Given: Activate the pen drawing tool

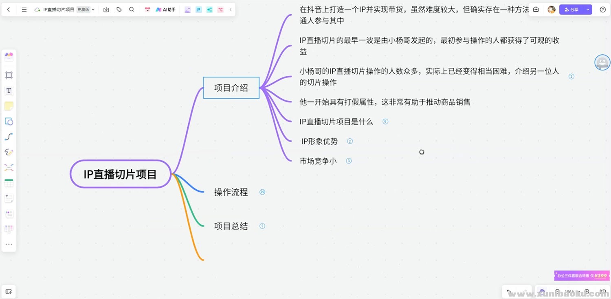Looking at the screenshot, I should (9, 152).
